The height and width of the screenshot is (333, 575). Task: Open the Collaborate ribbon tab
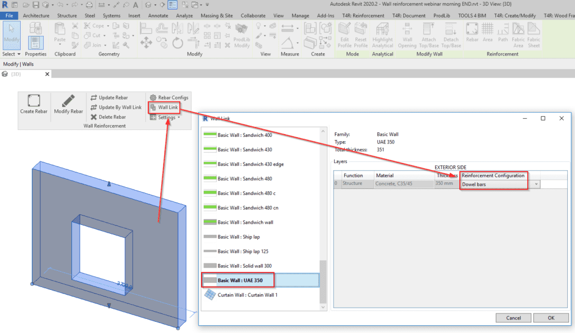coord(253,15)
